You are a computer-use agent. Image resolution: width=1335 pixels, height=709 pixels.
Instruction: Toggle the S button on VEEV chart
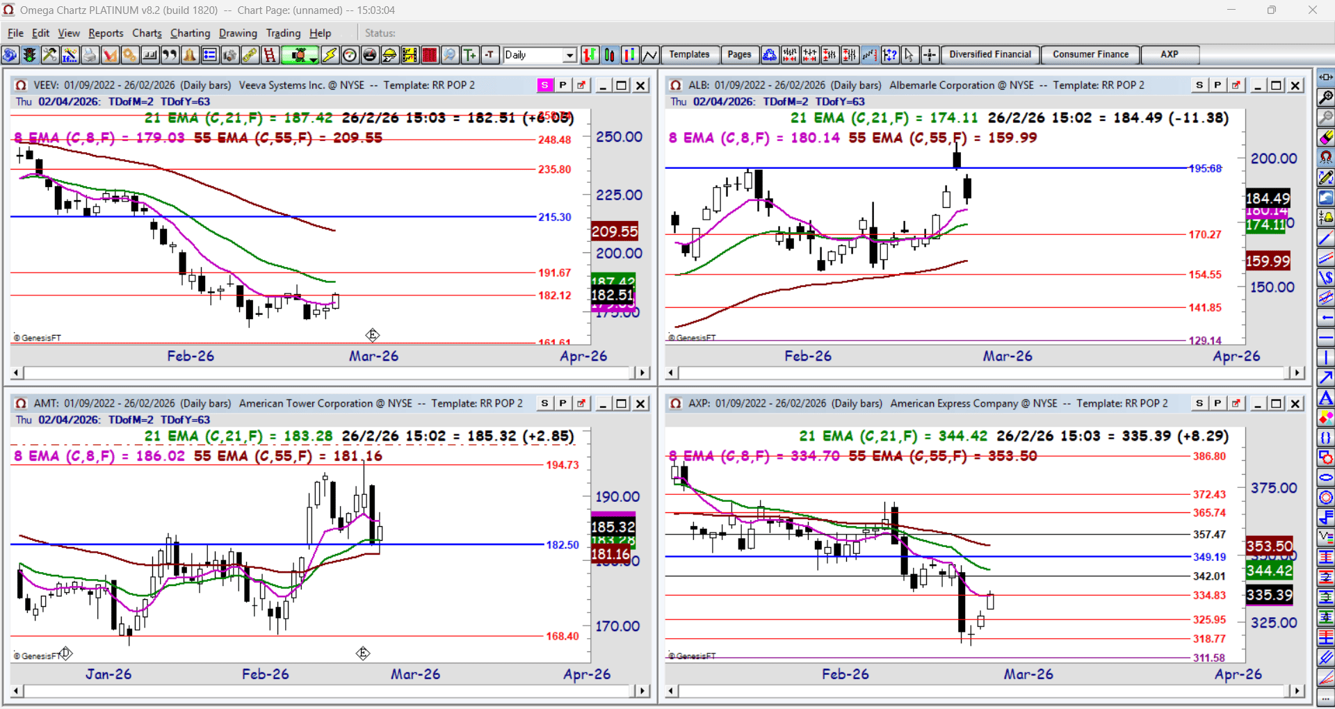coord(544,85)
